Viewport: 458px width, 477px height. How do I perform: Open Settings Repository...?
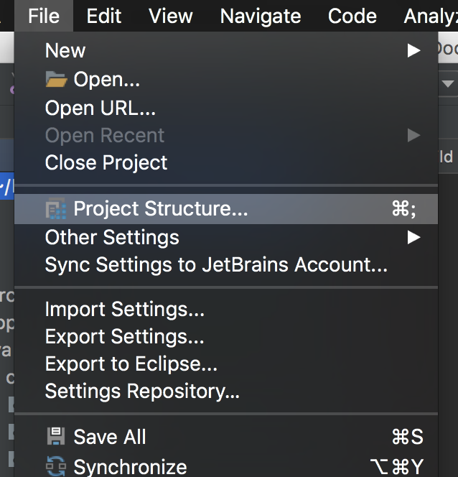pos(142,392)
